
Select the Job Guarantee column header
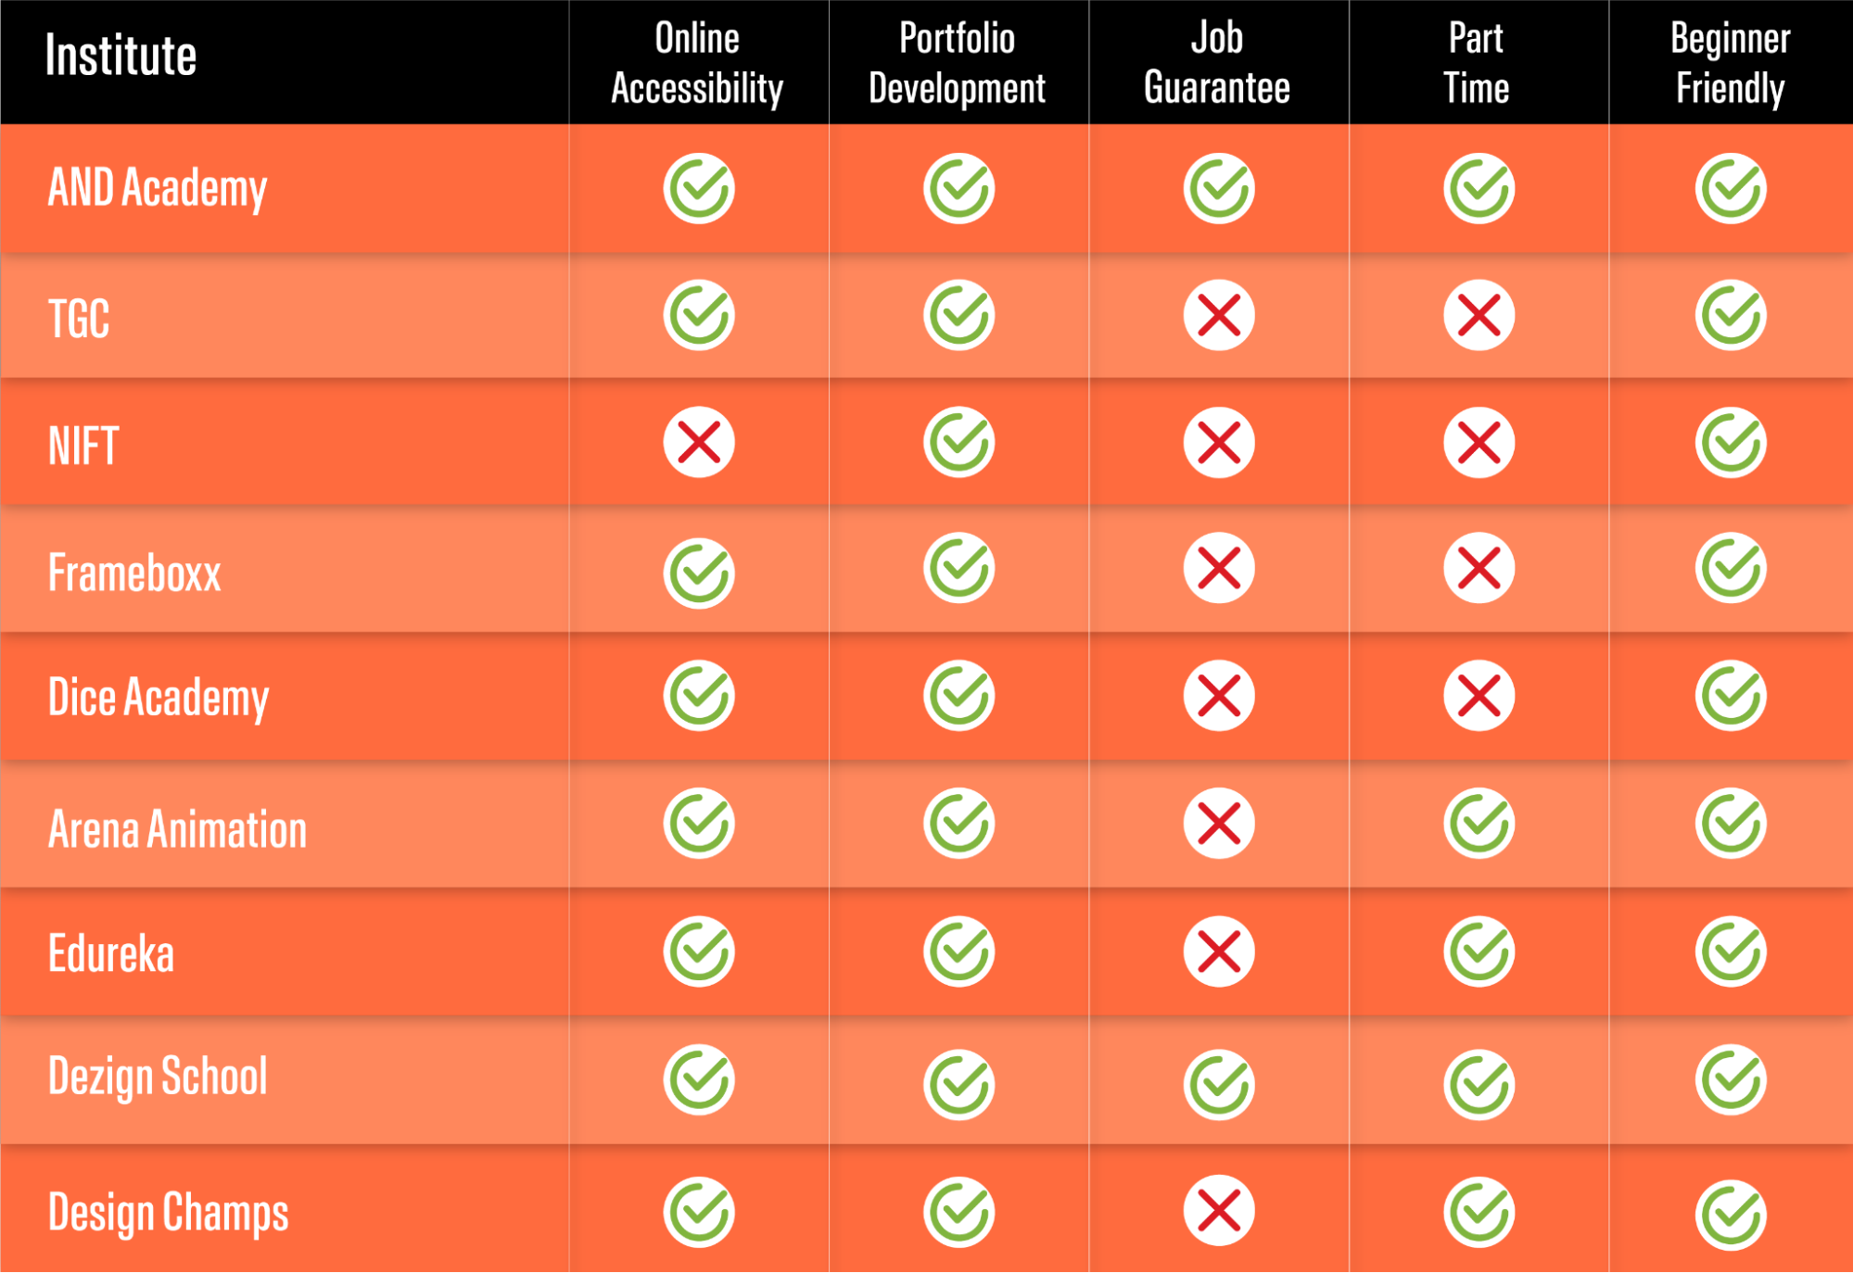pos(1217,63)
